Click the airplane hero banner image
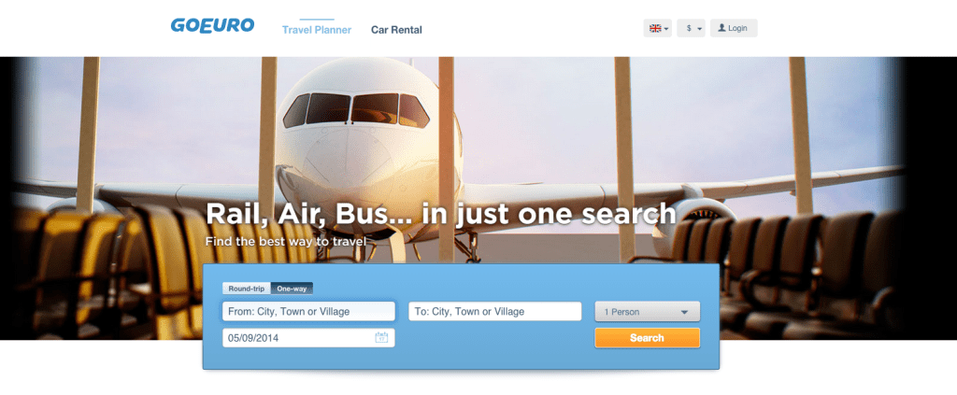Viewport: 957px width, 395px height. (x=478, y=152)
